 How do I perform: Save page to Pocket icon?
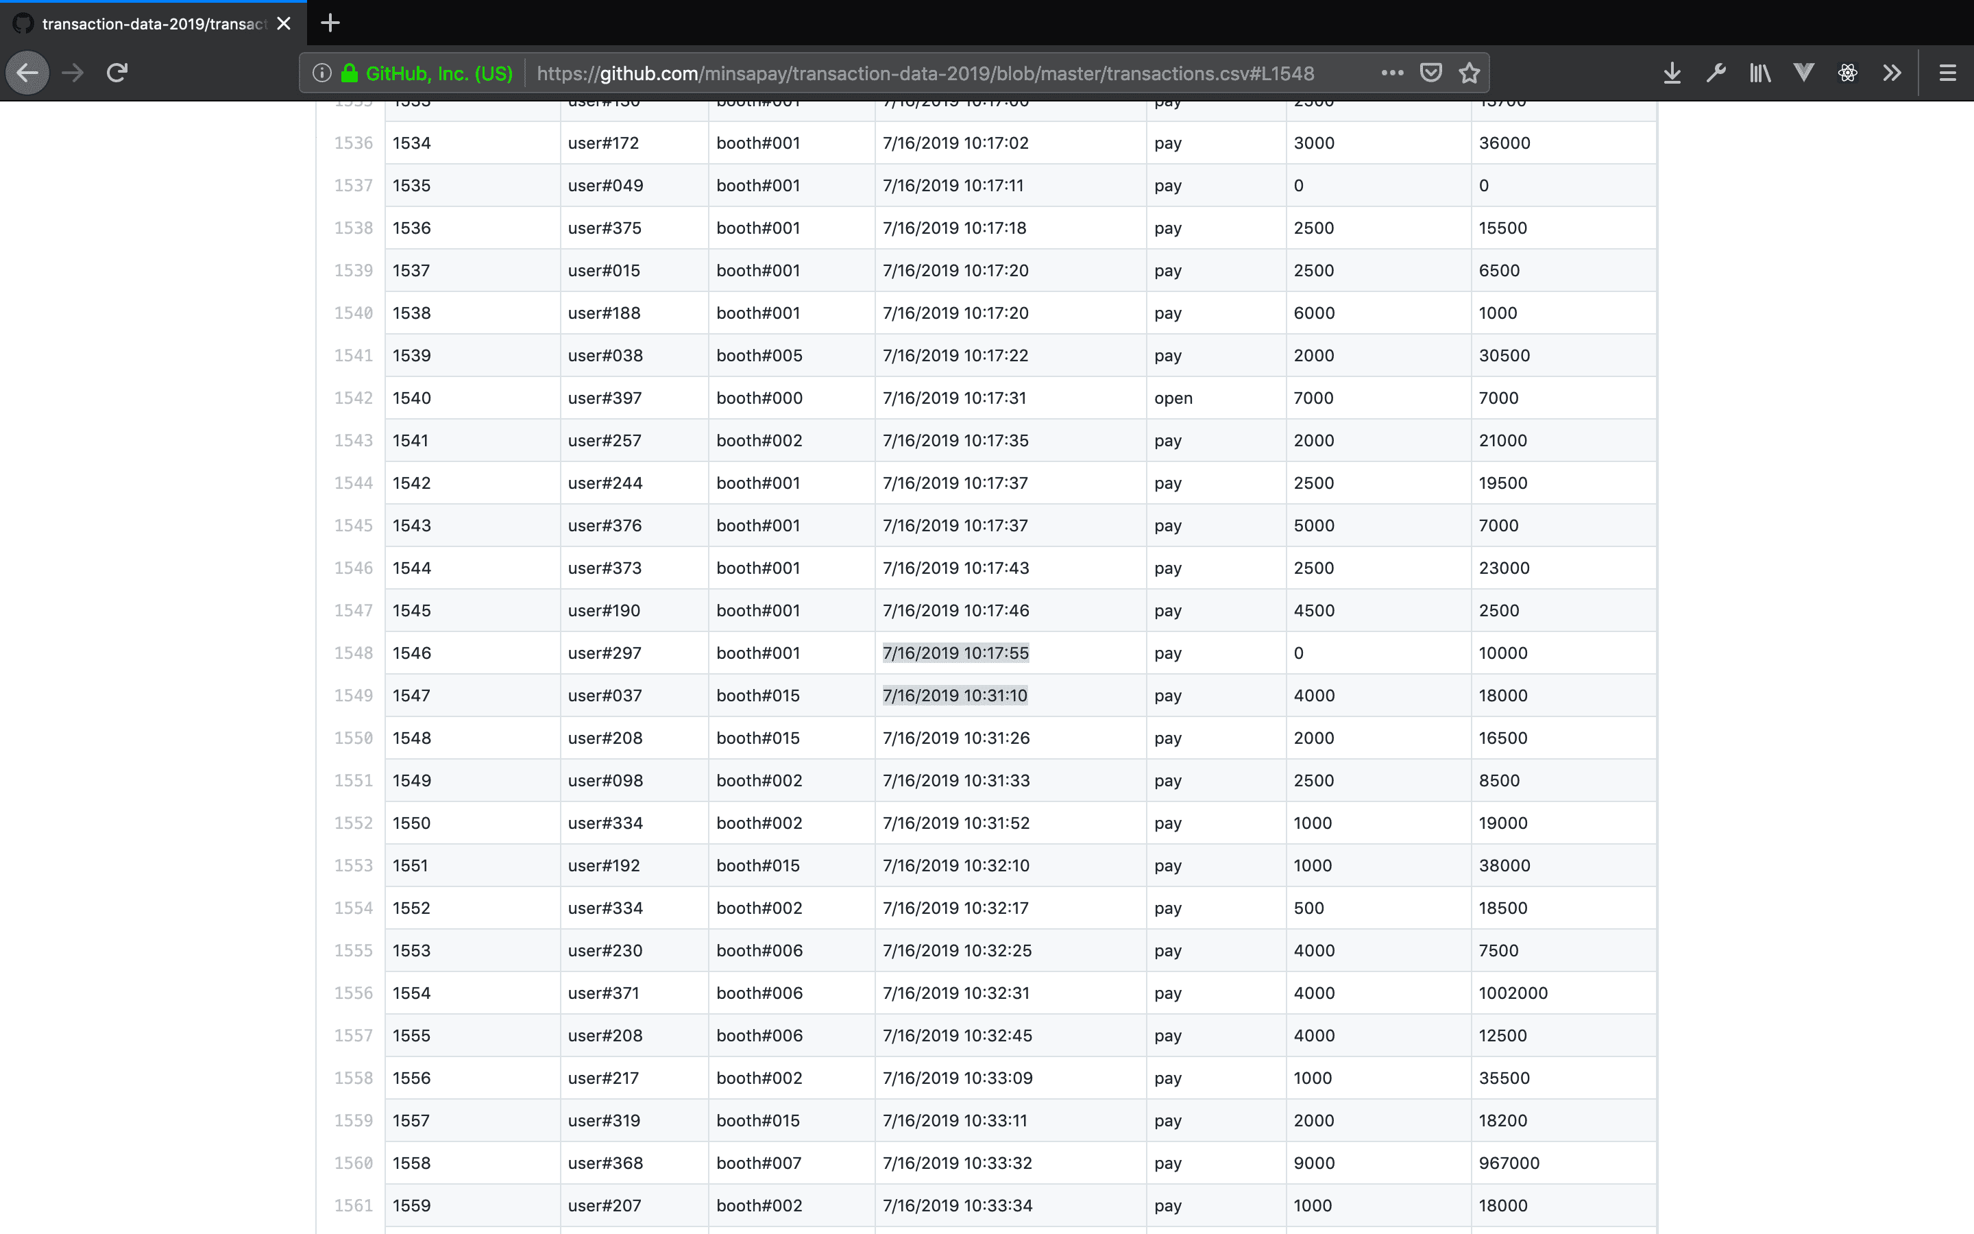[1430, 73]
